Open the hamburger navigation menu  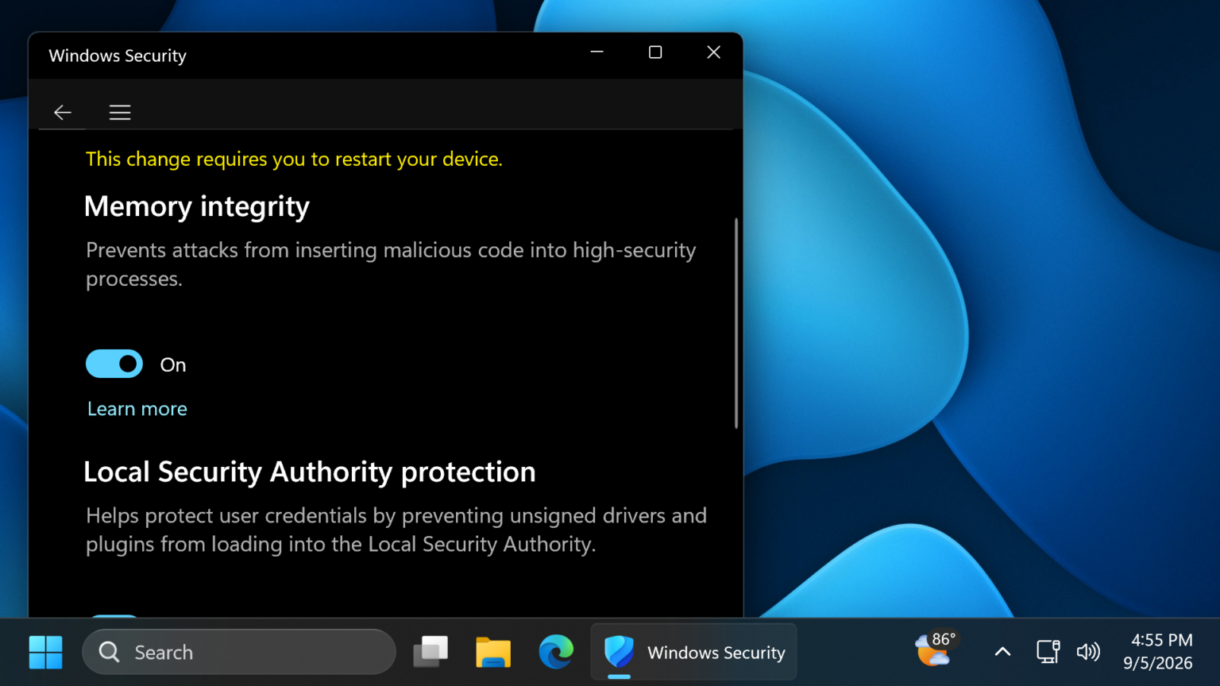click(x=120, y=113)
